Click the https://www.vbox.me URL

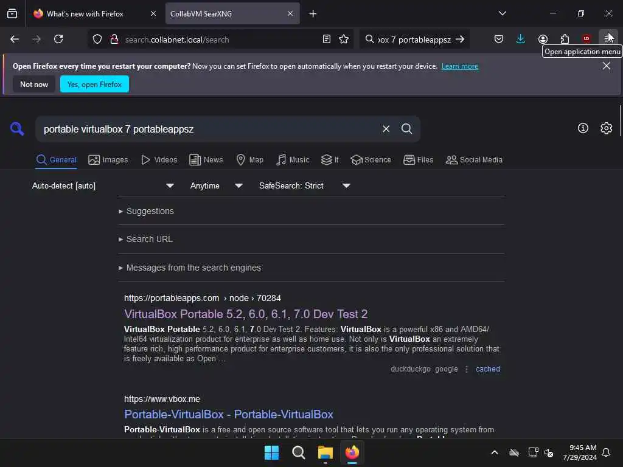click(x=162, y=399)
